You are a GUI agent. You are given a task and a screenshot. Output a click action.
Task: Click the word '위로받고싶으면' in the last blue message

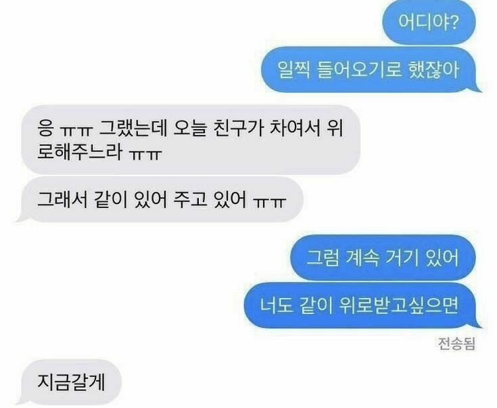pos(399,305)
